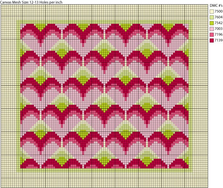
Task: Click the 7604 legend number
Action: pos(218,17)
